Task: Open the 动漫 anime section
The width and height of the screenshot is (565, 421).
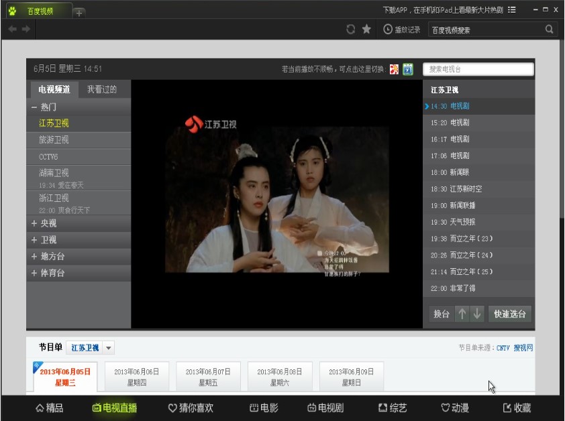Action: tap(455, 408)
